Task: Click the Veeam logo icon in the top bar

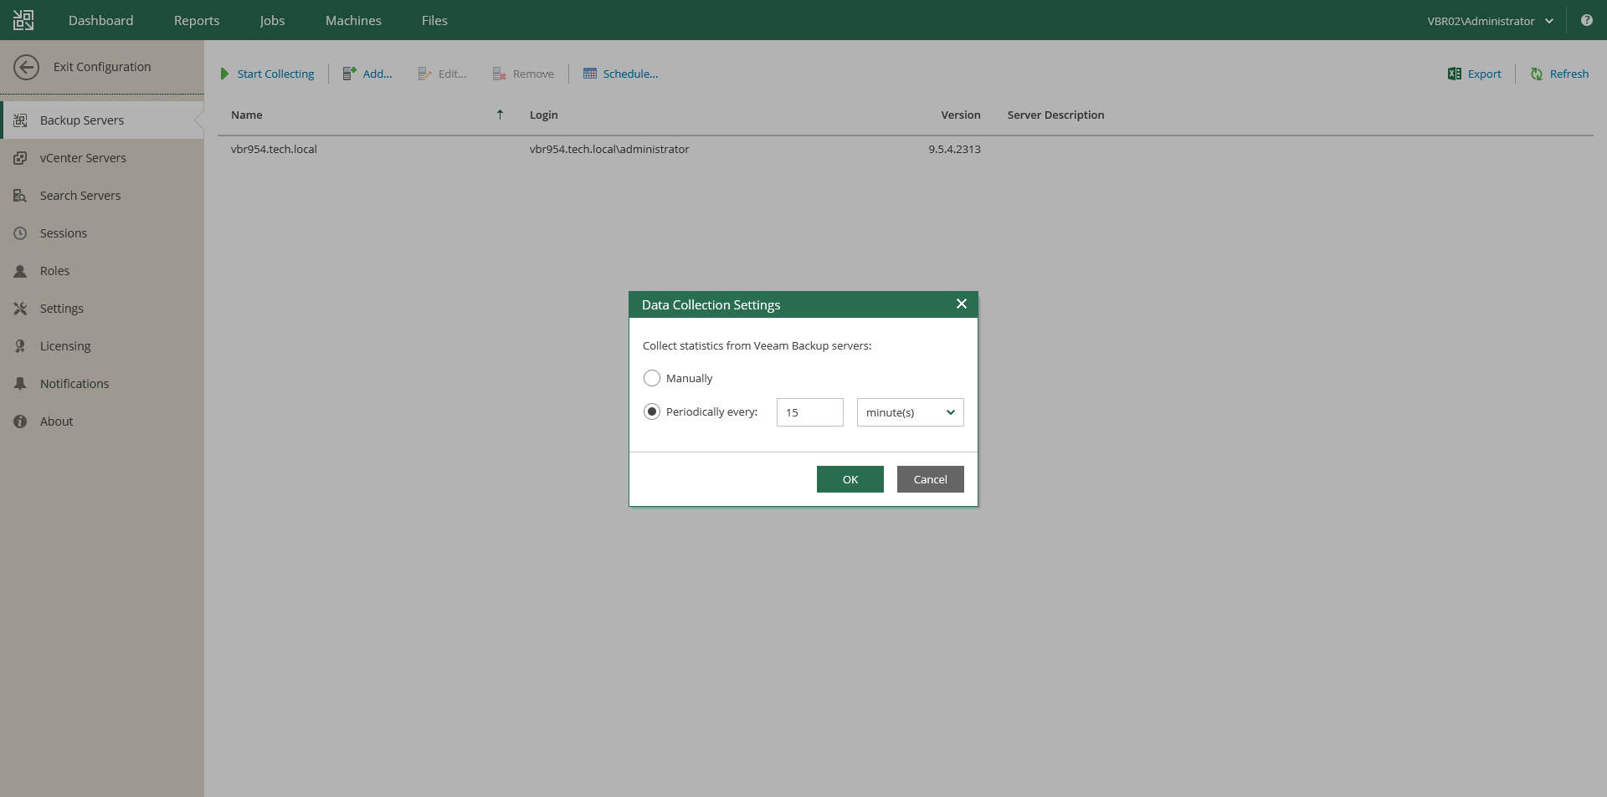Action: pos(23,20)
